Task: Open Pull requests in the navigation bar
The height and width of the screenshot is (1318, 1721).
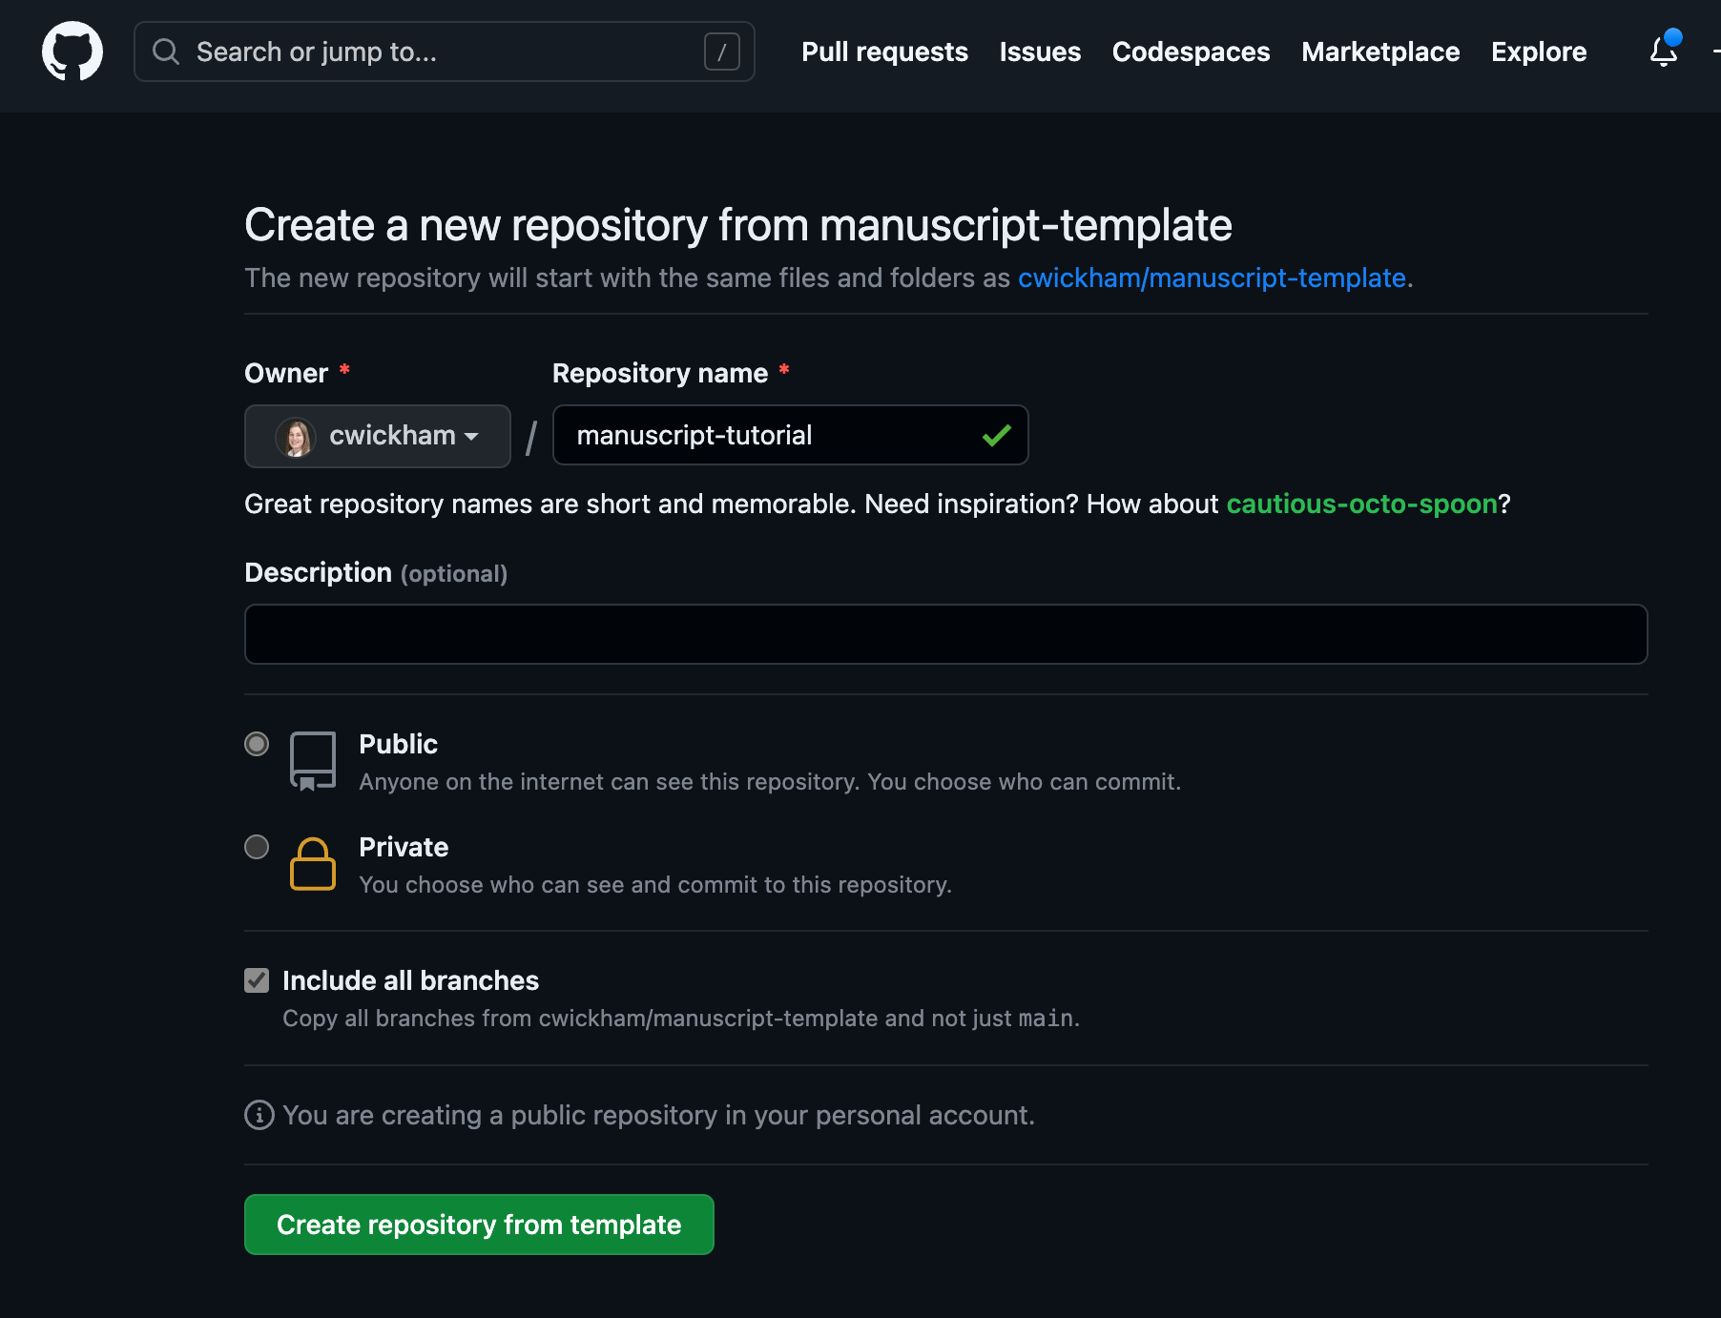Action: coord(883,51)
